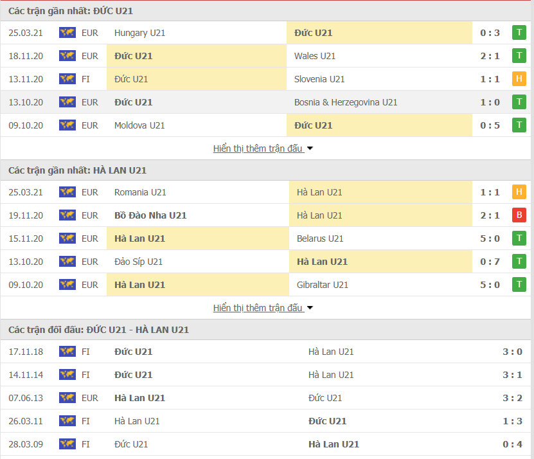Image resolution: width=534 pixels, height=459 pixels.
Task: Select the EUR flag icon on the 07.06.13 row
Action: coord(67,398)
